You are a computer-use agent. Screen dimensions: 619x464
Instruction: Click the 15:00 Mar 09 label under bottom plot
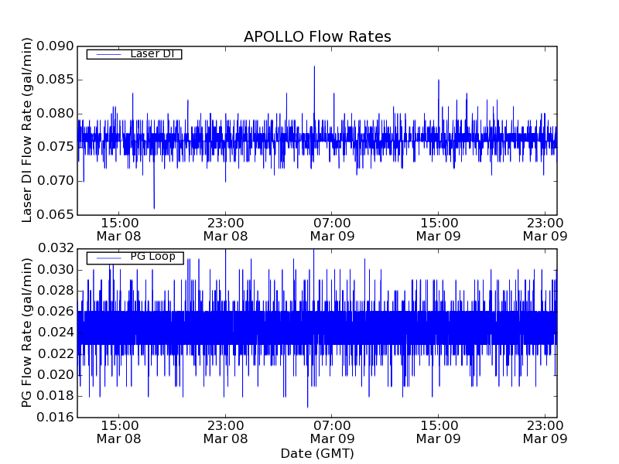pyautogui.click(x=439, y=432)
